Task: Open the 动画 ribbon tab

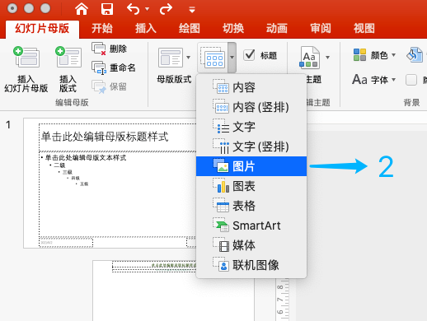Action: tap(277, 28)
